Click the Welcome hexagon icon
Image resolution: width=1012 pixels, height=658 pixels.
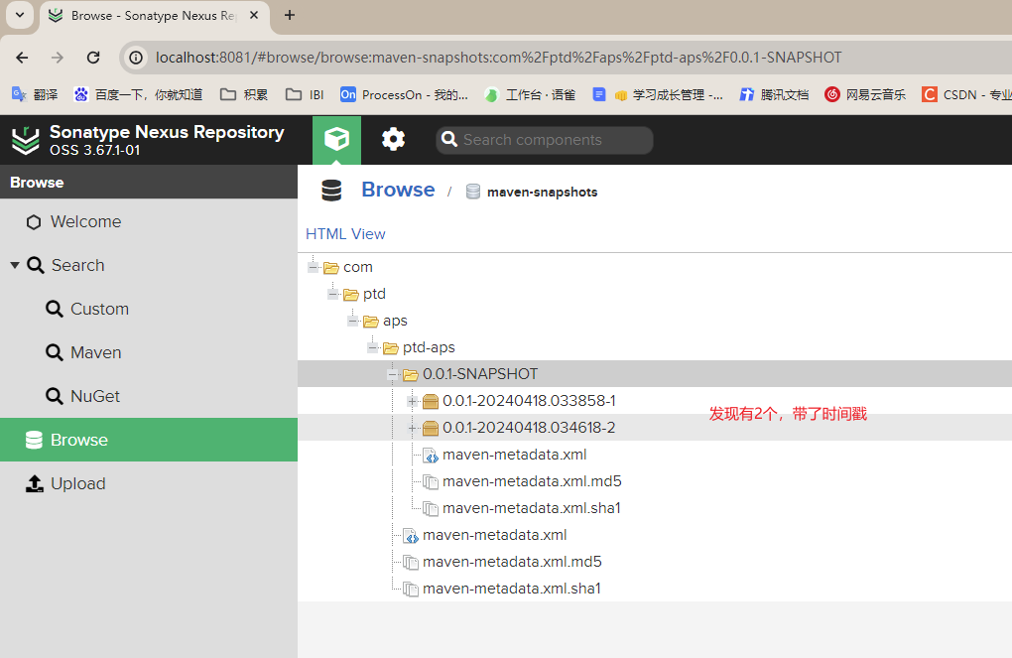point(34,222)
